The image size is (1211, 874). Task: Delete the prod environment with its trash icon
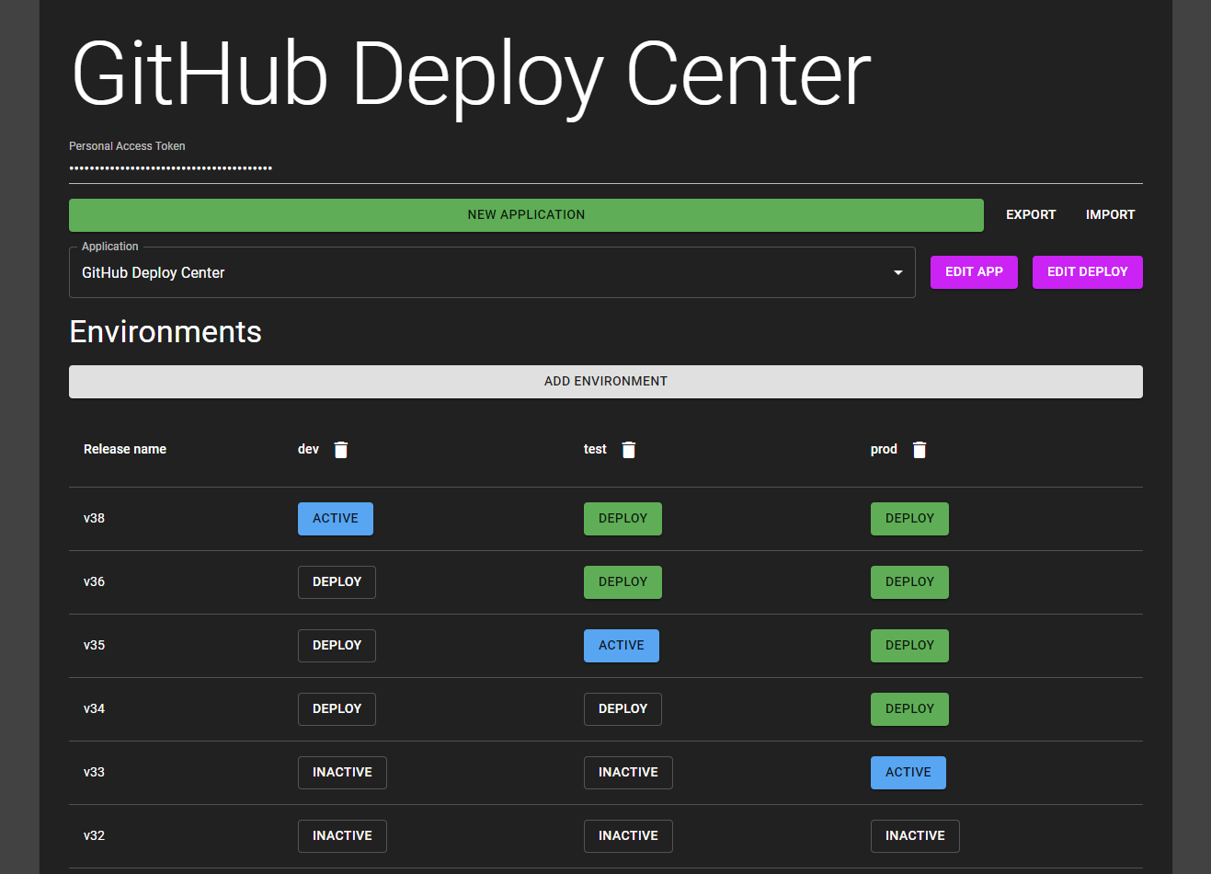tap(920, 450)
